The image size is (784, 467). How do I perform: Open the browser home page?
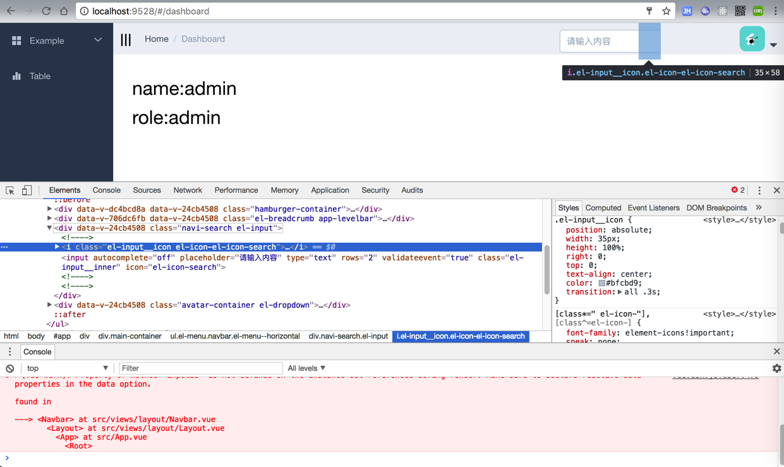64,11
